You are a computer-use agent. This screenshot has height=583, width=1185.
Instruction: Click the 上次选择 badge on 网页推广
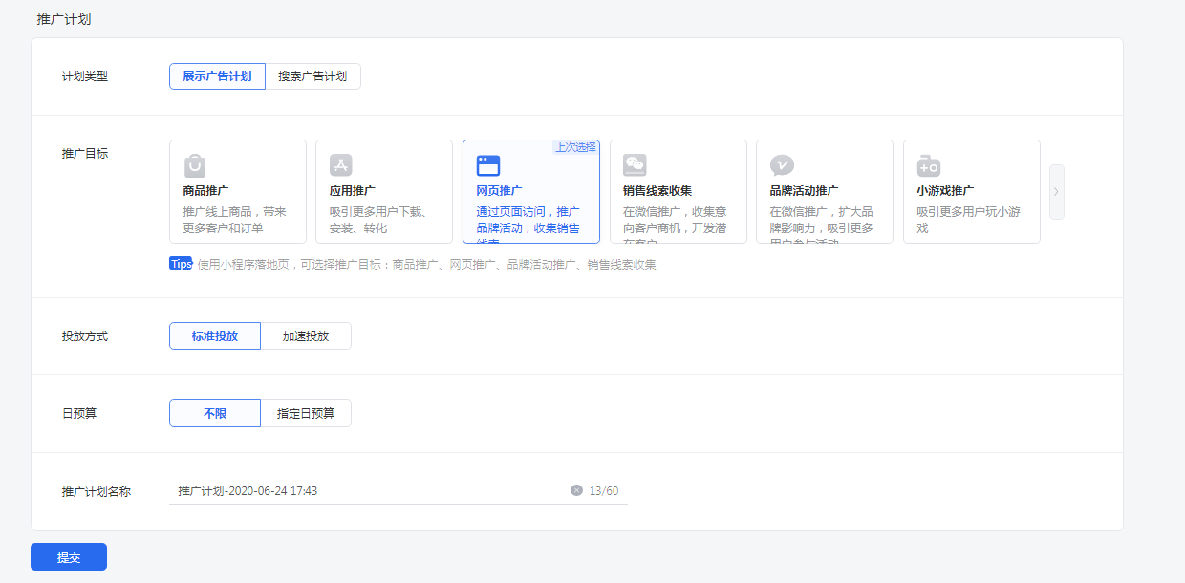(575, 147)
